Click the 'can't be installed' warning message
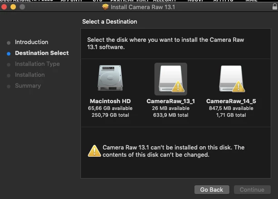Screen dimensions: 278x199 tap(174, 151)
